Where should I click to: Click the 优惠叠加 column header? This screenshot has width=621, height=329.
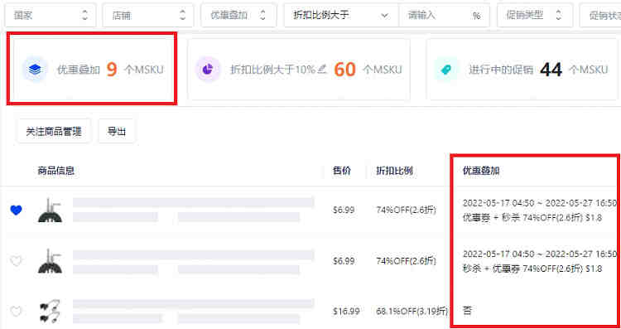click(x=481, y=171)
